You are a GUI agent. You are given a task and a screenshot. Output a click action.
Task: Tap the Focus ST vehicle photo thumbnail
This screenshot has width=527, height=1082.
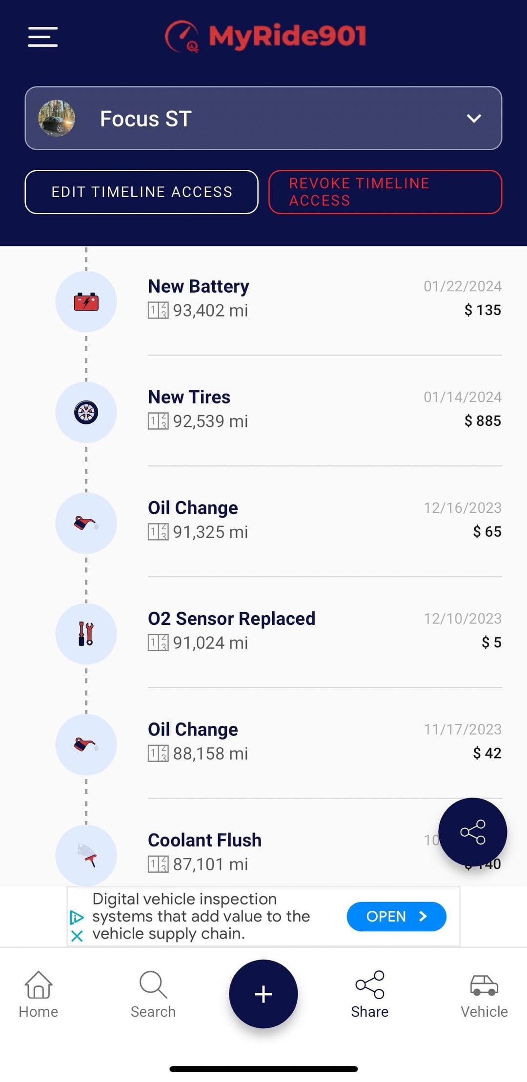pyautogui.click(x=57, y=119)
